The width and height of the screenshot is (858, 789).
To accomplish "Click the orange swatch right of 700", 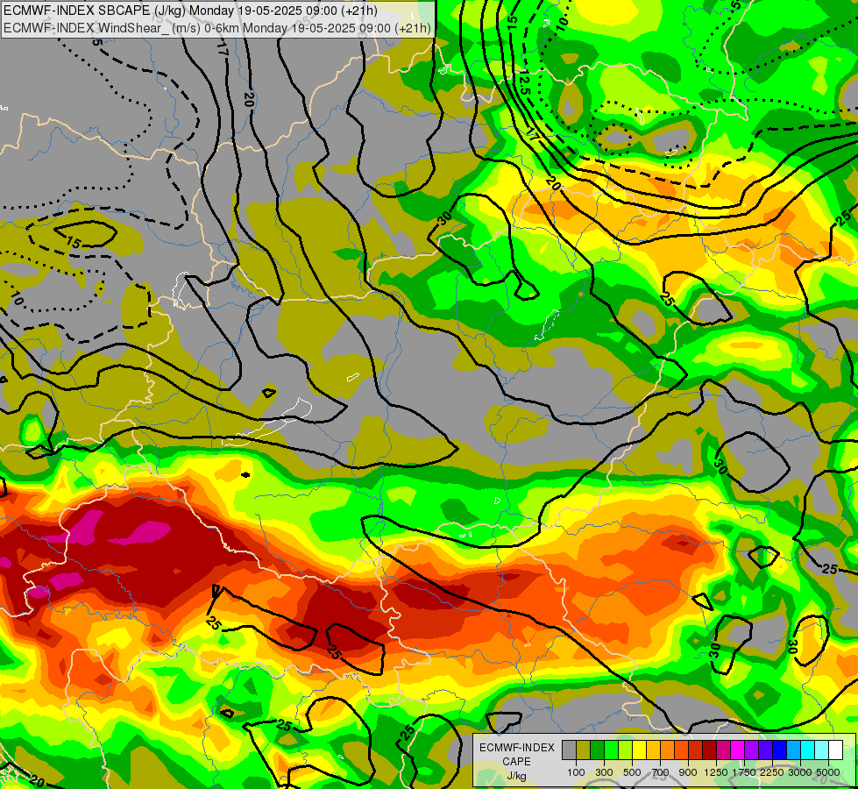I will point(667,750).
